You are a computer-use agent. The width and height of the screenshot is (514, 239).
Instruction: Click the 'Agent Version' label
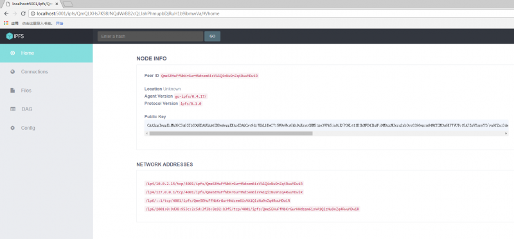[158, 96]
